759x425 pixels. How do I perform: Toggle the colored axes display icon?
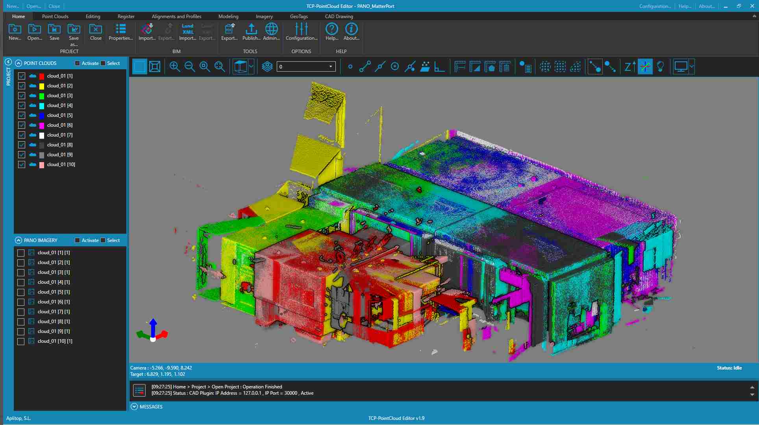pos(645,67)
